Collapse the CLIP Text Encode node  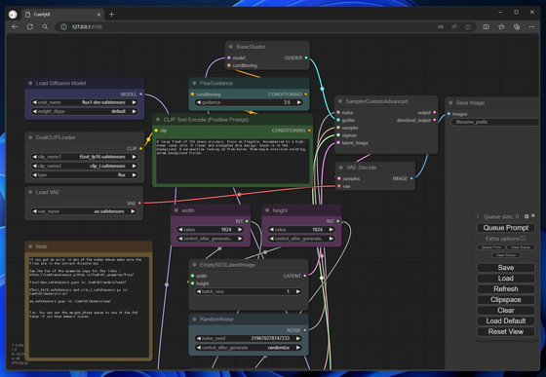tap(158, 119)
